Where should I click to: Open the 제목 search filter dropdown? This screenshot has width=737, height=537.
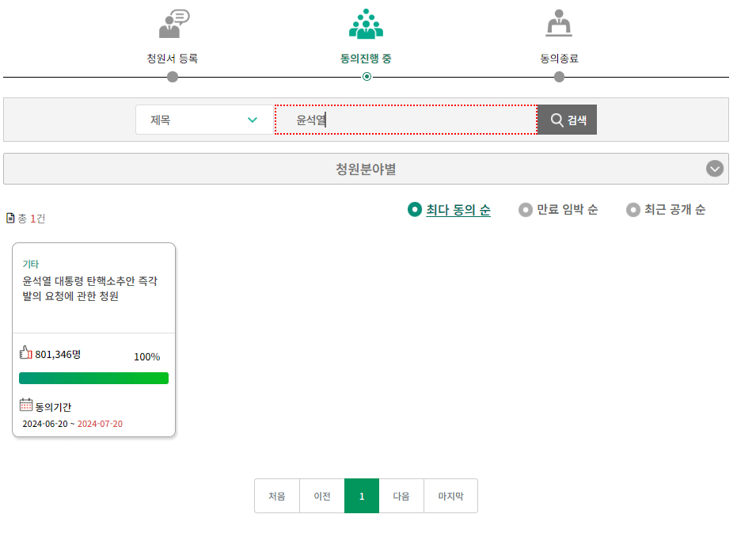tap(203, 119)
